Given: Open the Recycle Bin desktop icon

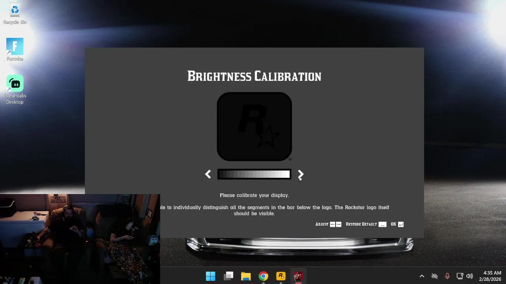Looking at the screenshot, I should 15,14.
